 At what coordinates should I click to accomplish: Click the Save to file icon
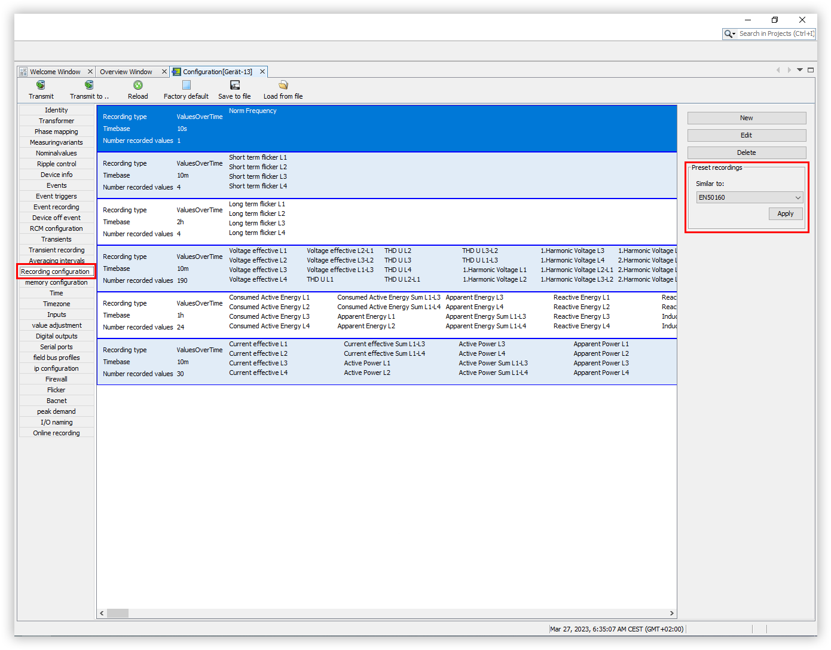coord(234,86)
